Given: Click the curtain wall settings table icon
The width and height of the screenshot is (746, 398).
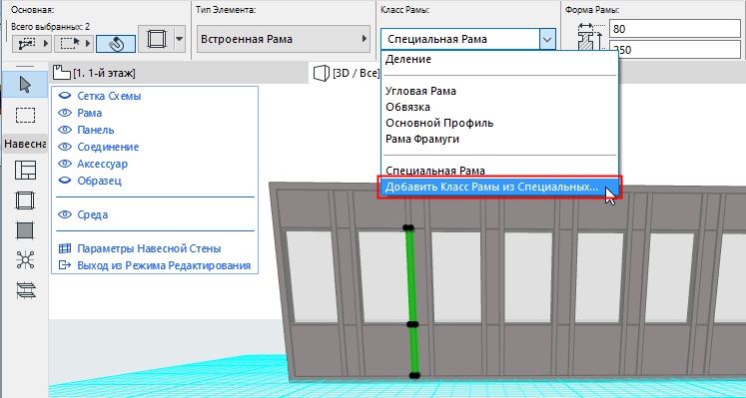Looking at the screenshot, I should (64, 248).
